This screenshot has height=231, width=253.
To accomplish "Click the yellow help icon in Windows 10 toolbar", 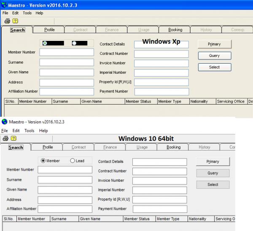I will click(13, 138).
